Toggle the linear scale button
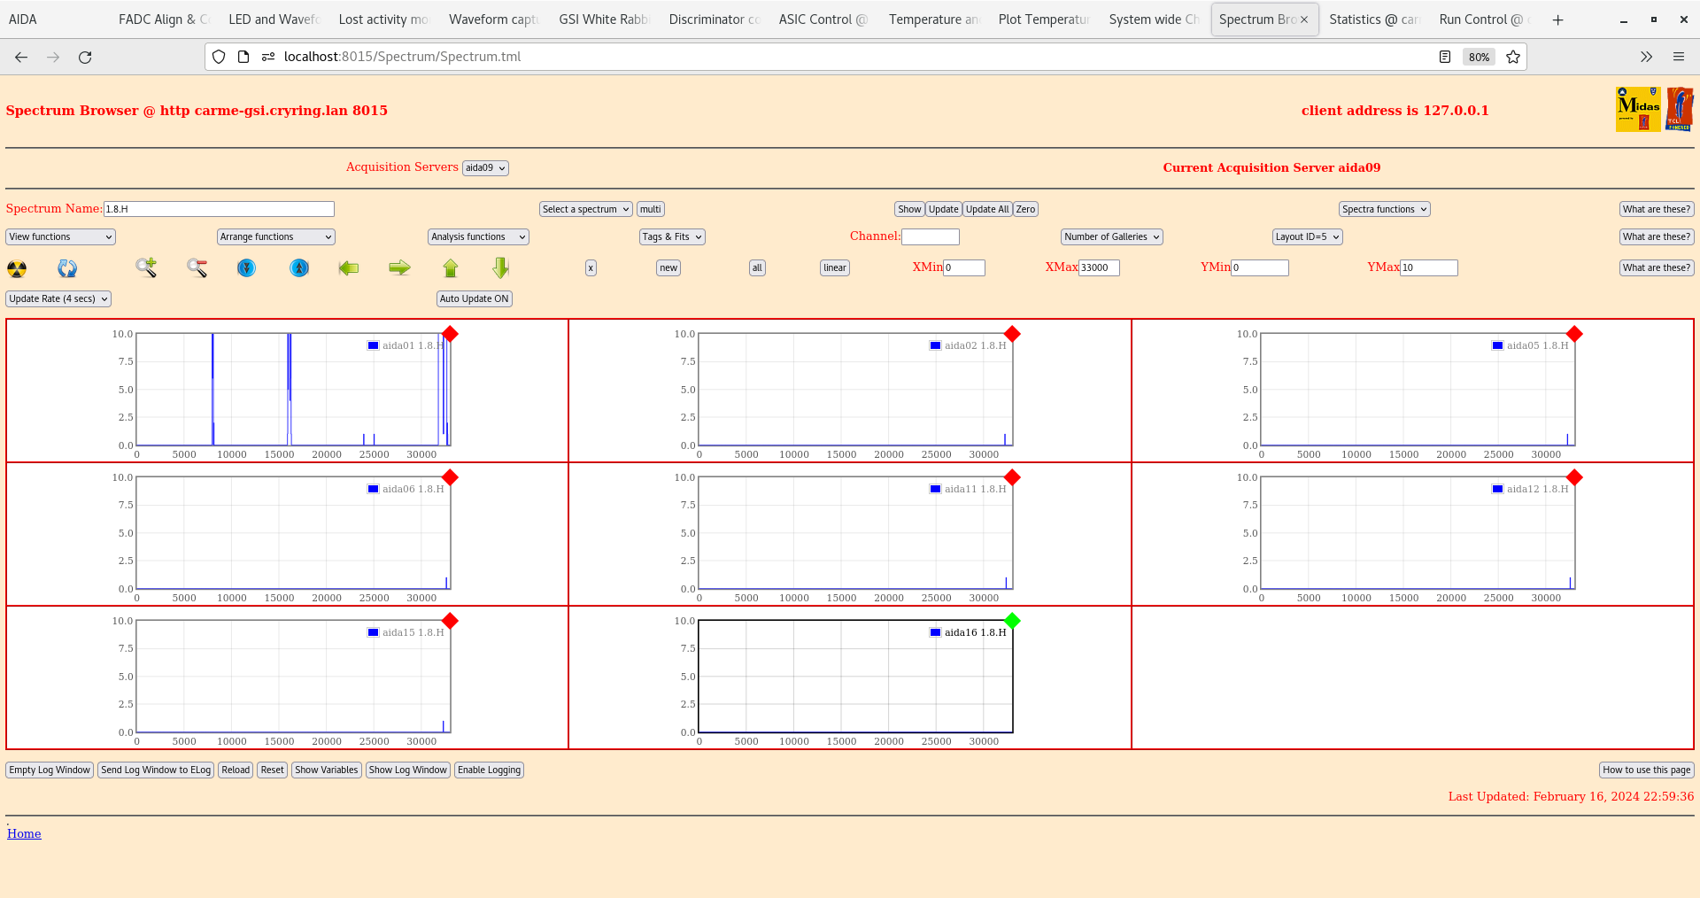Image resolution: width=1700 pixels, height=898 pixels. (x=834, y=267)
